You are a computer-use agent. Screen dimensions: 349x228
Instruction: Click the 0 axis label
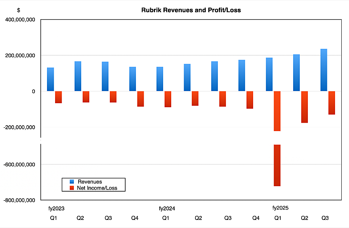[x=33, y=91]
